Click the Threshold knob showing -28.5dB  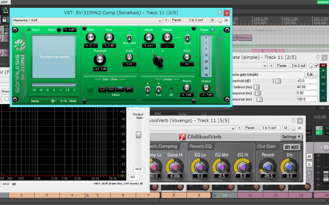coord(100,60)
